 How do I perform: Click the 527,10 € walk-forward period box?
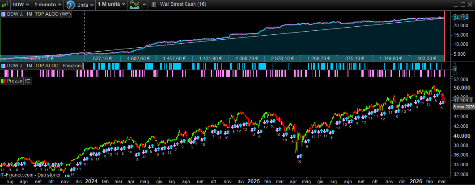coord(102,58)
